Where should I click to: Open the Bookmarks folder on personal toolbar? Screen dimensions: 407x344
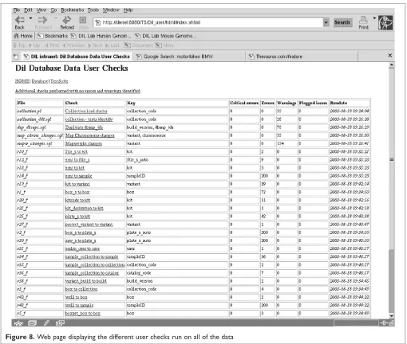pos(53,36)
